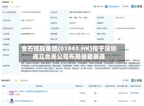Screen dimensions: 144x106
Task: Click the 股东名称 column header
Action: (39, 86)
